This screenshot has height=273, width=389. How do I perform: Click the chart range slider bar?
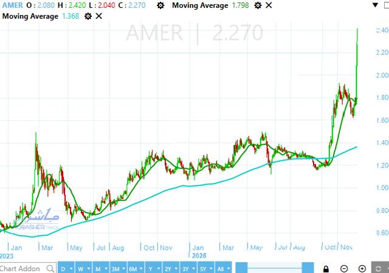pyautogui.click(x=275, y=268)
